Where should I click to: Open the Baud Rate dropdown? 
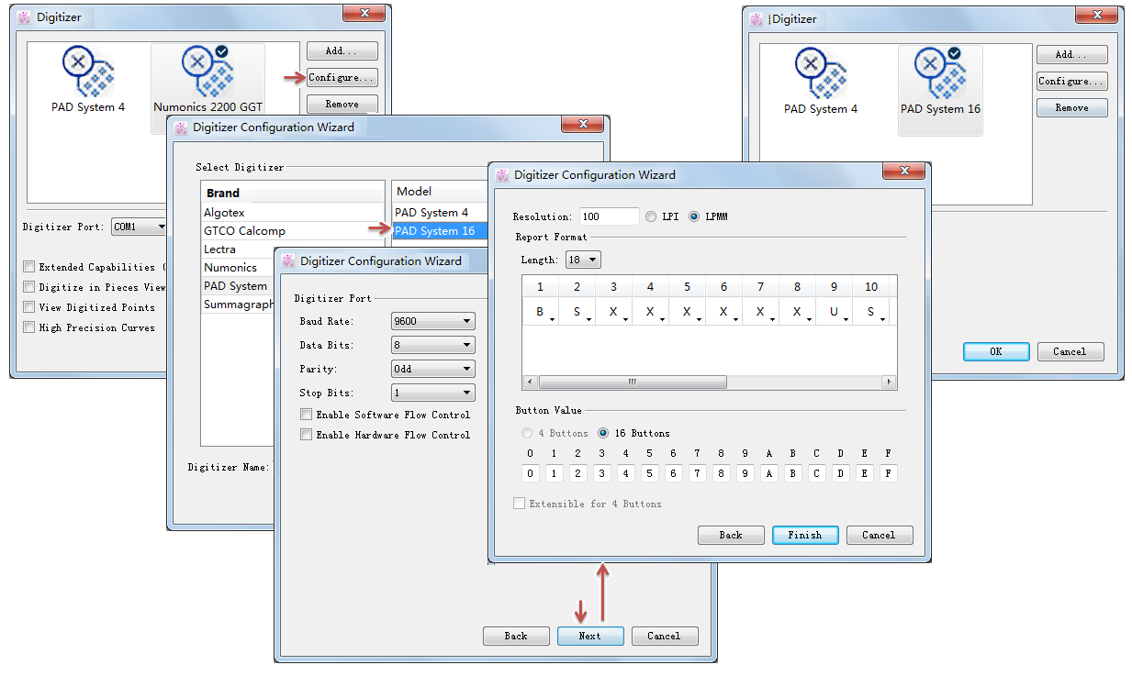432,322
